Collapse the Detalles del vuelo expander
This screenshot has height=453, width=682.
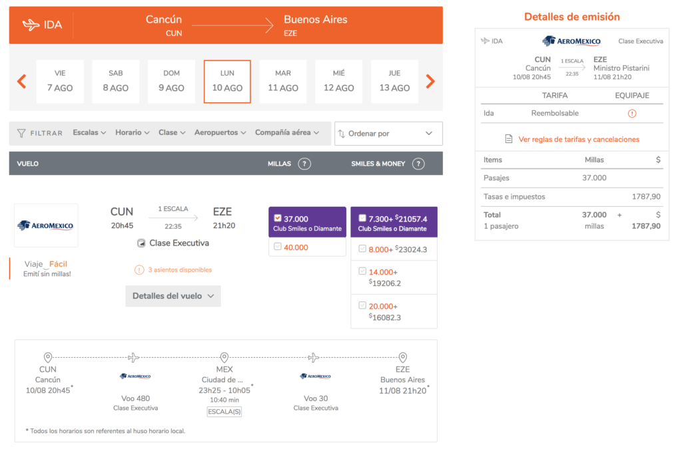tap(173, 296)
